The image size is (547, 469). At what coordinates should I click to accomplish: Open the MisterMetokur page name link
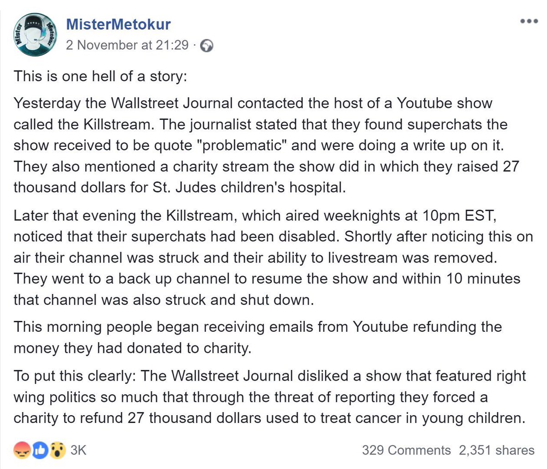tap(119, 24)
